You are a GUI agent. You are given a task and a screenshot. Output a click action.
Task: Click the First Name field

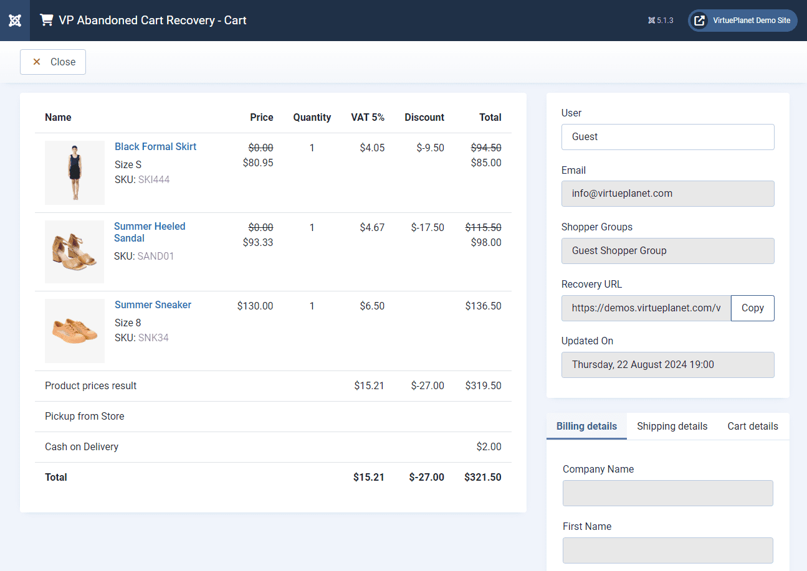(668, 550)
